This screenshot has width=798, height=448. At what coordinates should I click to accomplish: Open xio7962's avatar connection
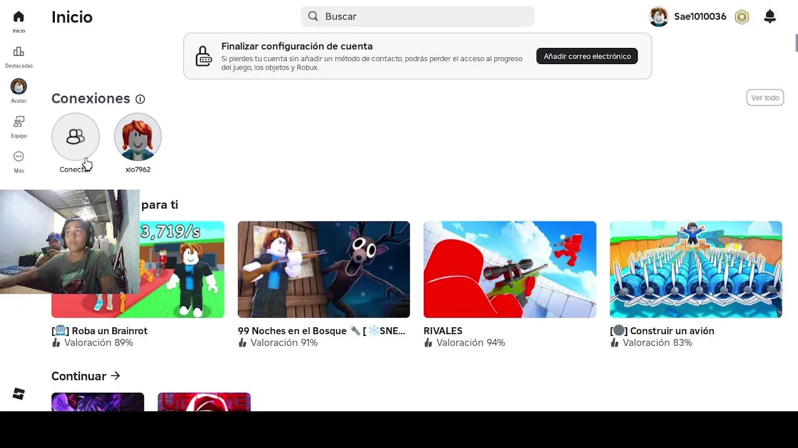tap(138, 137)
